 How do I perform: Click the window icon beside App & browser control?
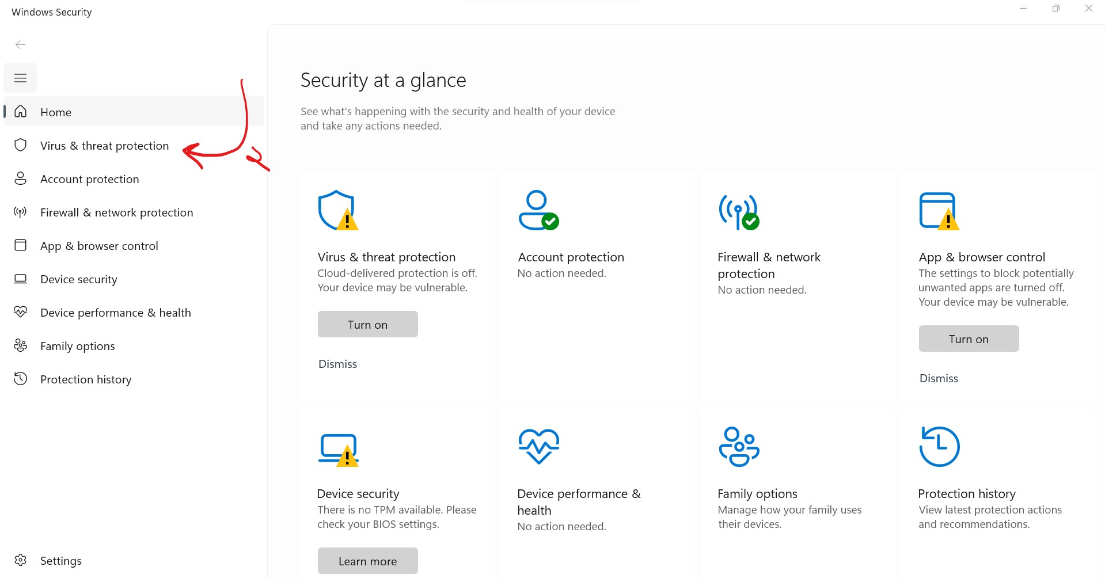pyautogui.click(x=20, y=245)
